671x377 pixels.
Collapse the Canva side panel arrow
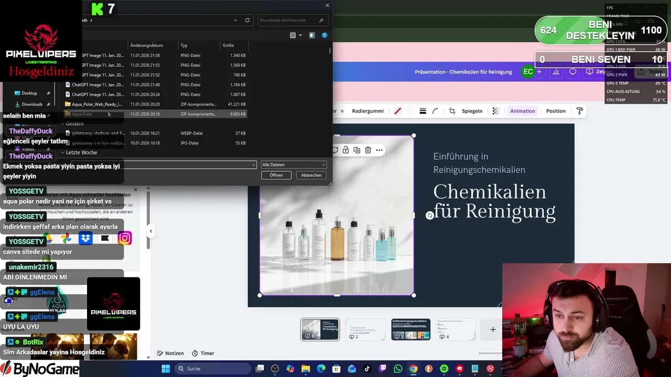pos(151,231)
